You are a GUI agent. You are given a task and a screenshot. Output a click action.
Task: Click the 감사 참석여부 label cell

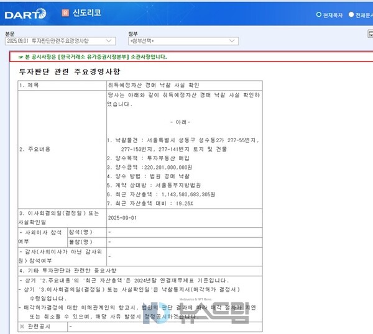tap(62, 256)
